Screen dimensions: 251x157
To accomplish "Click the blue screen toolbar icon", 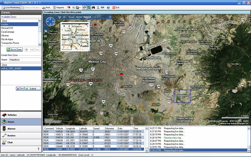I will 103,8.
